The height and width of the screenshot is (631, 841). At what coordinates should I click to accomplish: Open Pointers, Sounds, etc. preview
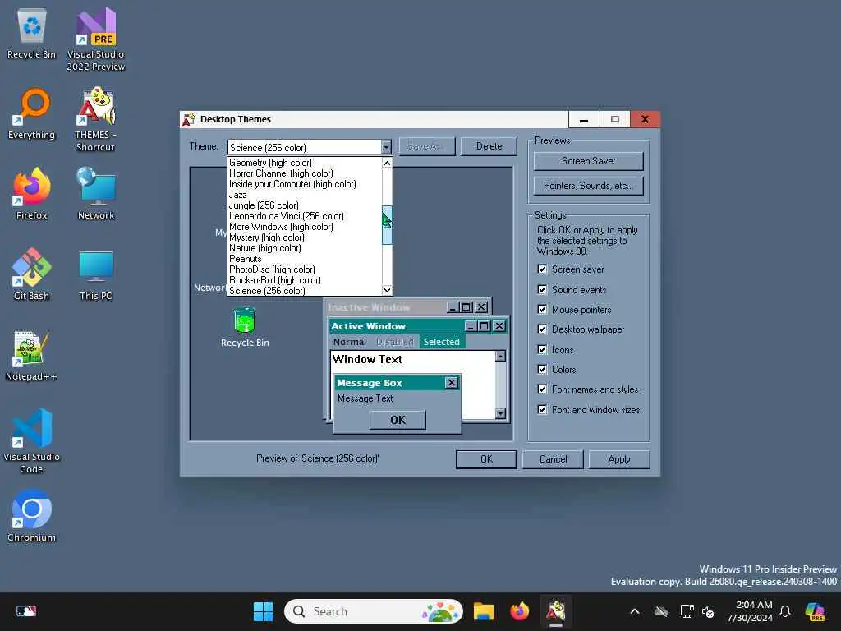[588, 186]
